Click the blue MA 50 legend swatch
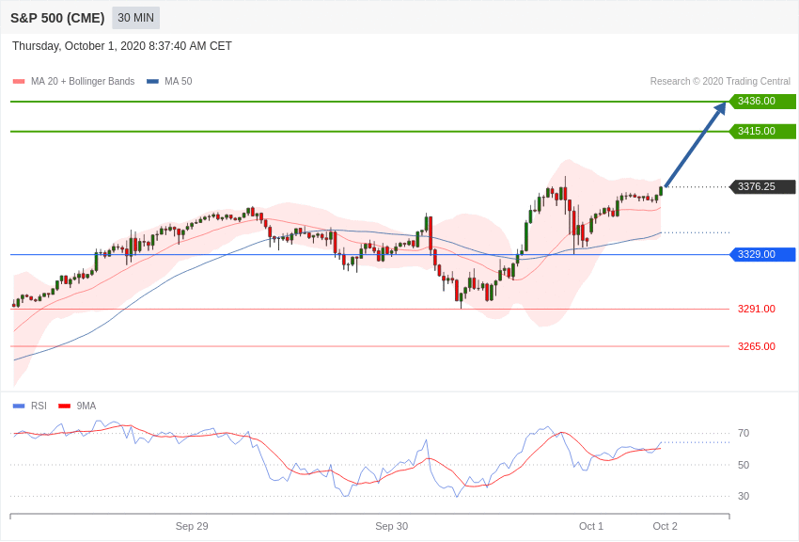 click(x=152, y=82)
